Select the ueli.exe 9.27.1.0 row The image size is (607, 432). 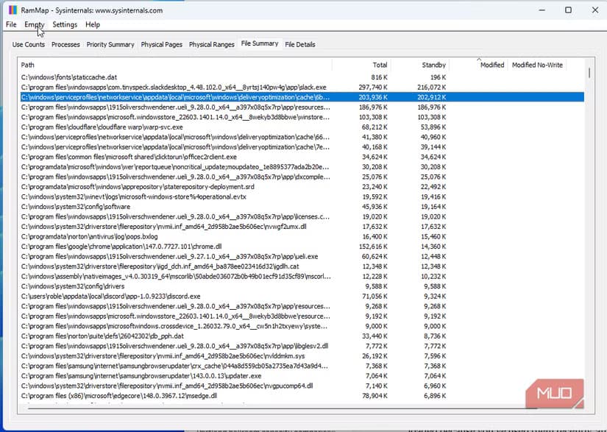302,256
